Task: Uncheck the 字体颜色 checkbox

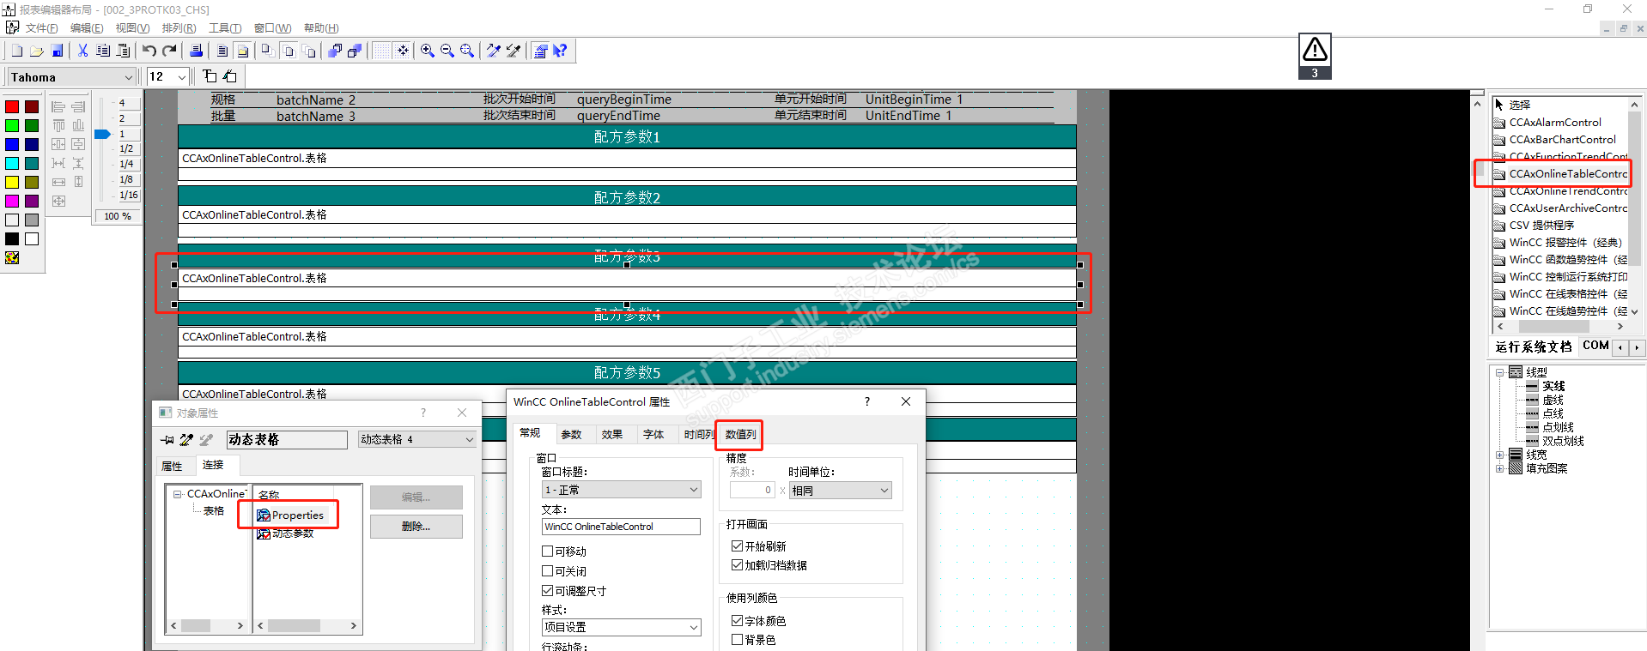Action: pyautogui.click(x=737, y=621)
